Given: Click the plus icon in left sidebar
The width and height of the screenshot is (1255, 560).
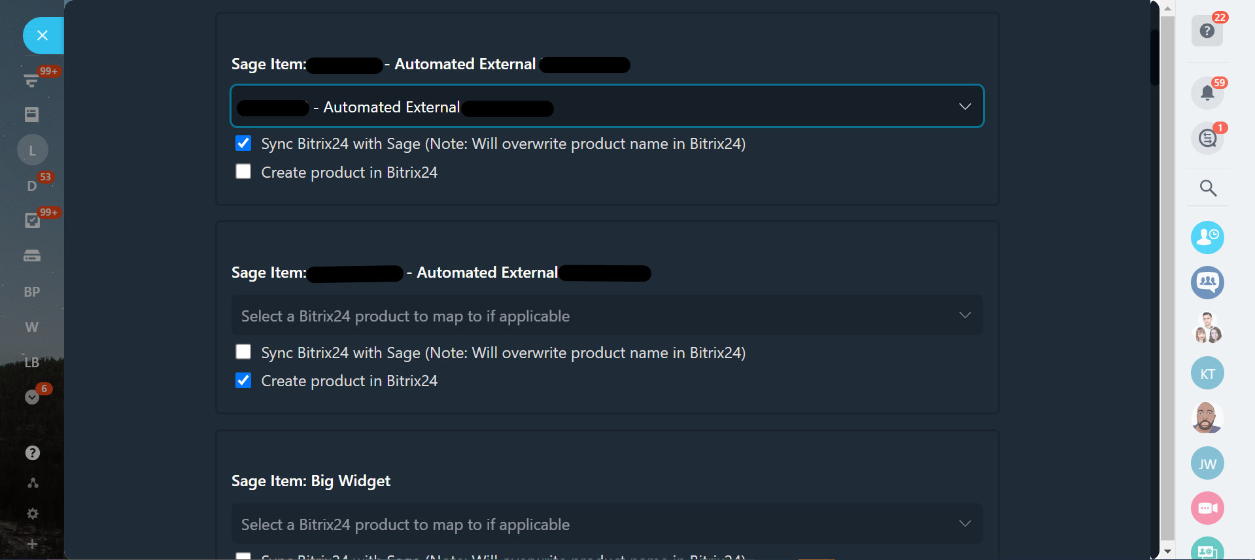Looking at the screenshot, I should click(32, 544).
